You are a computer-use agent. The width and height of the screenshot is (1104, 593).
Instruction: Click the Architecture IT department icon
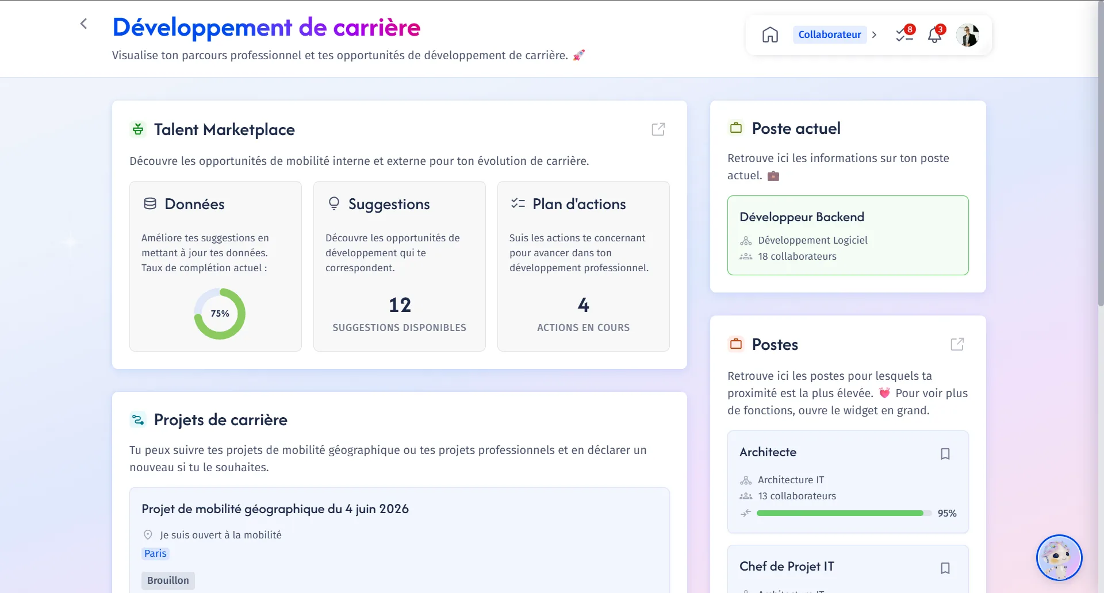pos(746,480)
